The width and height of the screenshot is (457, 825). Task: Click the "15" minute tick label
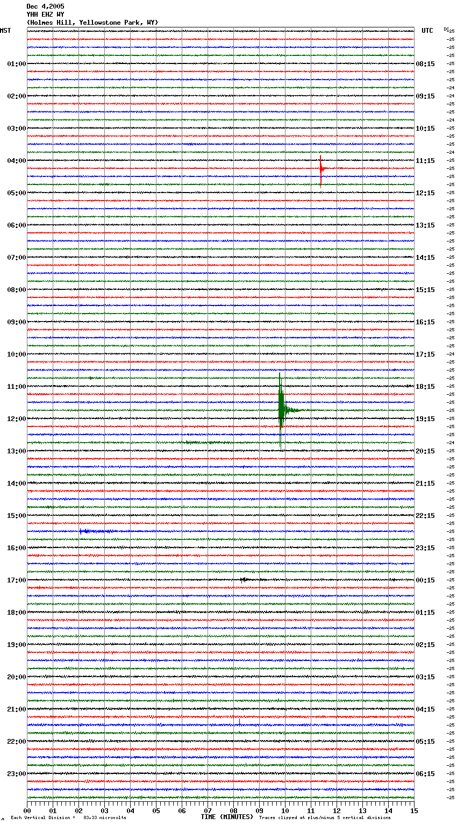pyautogui.click(x=414, y=810)
